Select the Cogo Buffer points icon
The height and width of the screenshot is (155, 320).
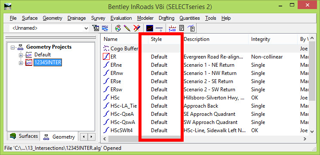pyautogui.click(x=106, y=48)
